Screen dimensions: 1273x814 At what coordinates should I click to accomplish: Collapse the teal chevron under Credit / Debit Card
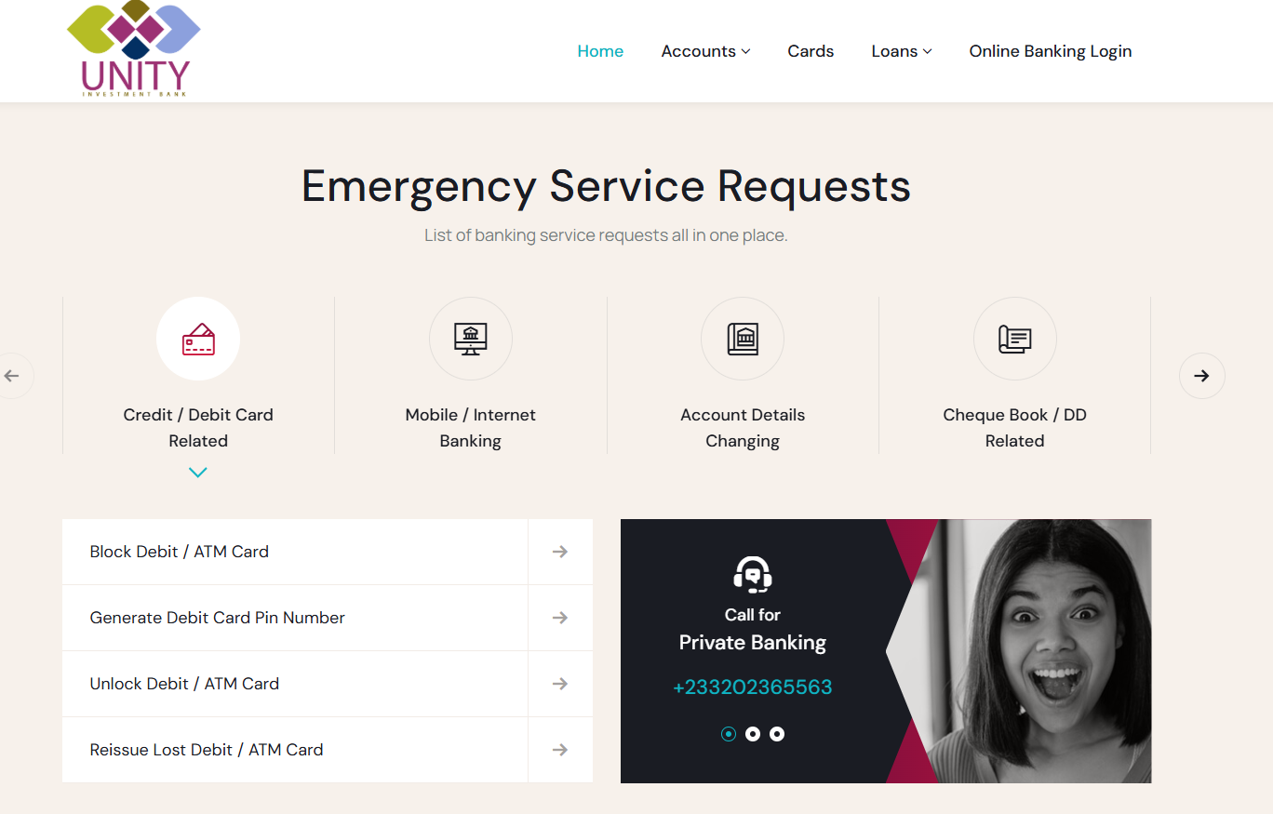pos(198,473)
